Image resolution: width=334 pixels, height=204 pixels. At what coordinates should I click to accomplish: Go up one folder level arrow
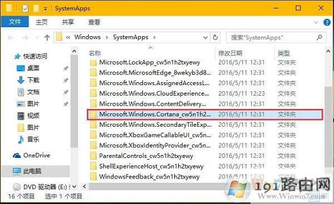pos(47,38)
